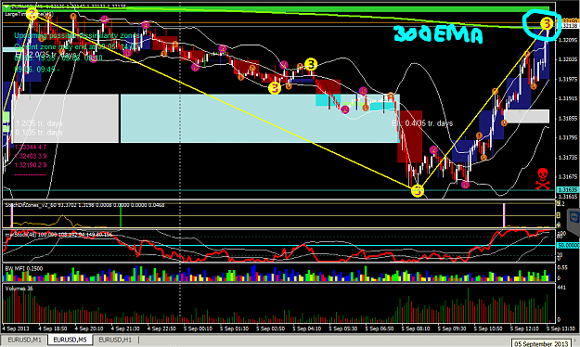Click the 'El: 0.4/35 tr. days' label
580x347 pixels.
pos(422,123)
